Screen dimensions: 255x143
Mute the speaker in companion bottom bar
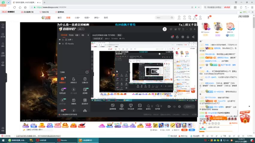point(157,107)
